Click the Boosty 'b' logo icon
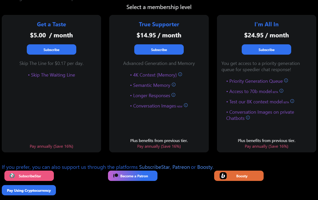 (223, 176)
